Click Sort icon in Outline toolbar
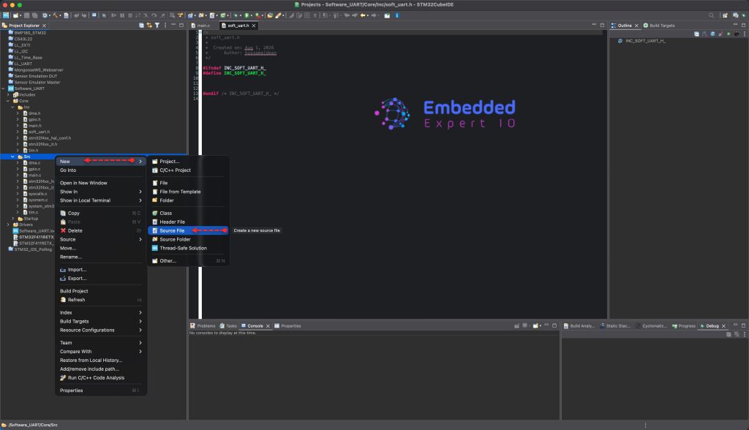This screenshot has width=749, height=430. pos(704,34)
